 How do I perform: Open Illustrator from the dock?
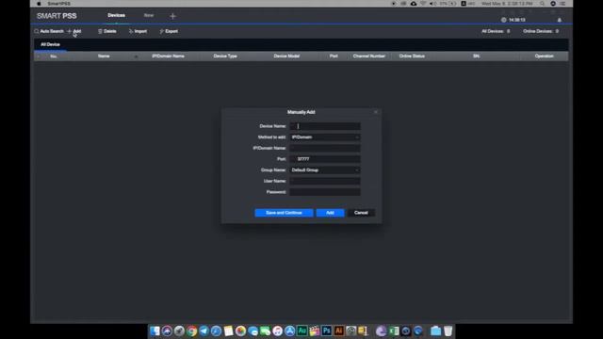(x=339, y=331)
